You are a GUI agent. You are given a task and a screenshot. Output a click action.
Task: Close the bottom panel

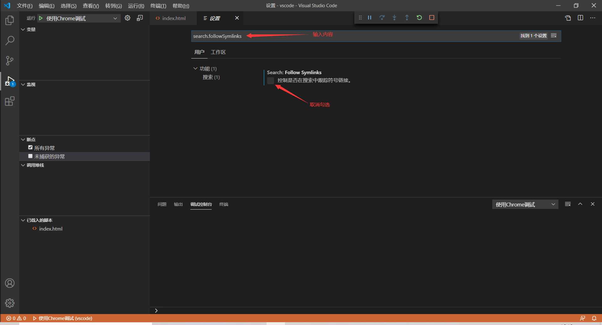tap(593, 204)
